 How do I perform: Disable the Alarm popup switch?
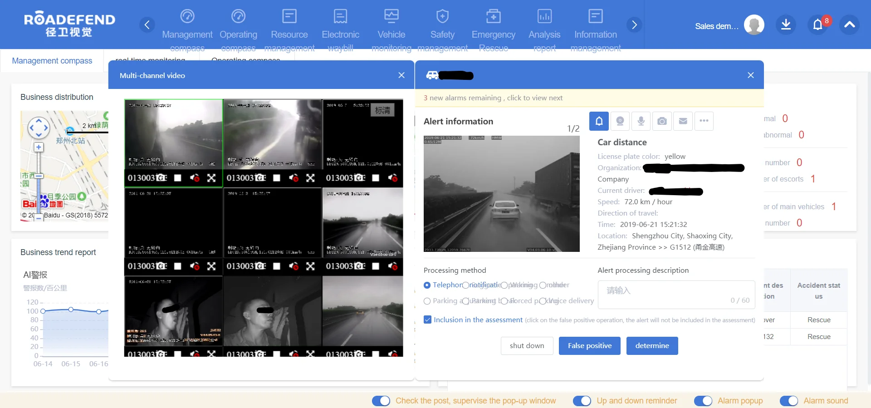[x=703, y=401]
